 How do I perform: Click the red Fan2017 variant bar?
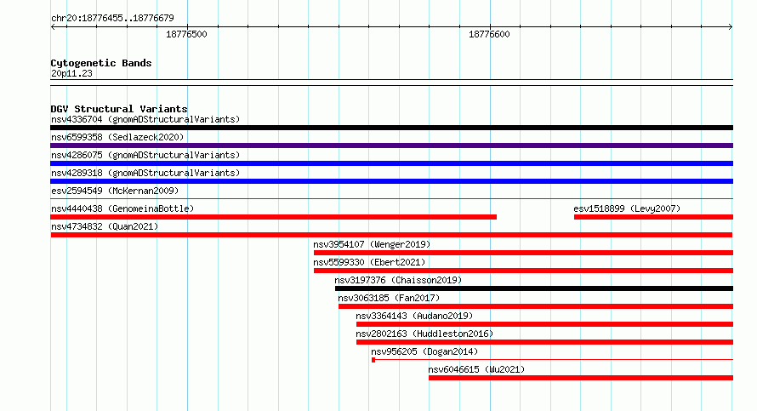tap(536, 306)
